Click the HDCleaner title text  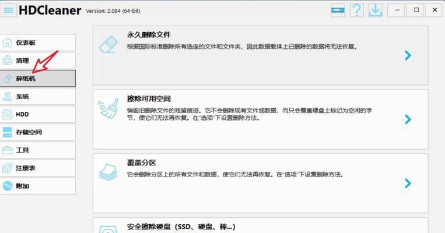click(50, 10)
